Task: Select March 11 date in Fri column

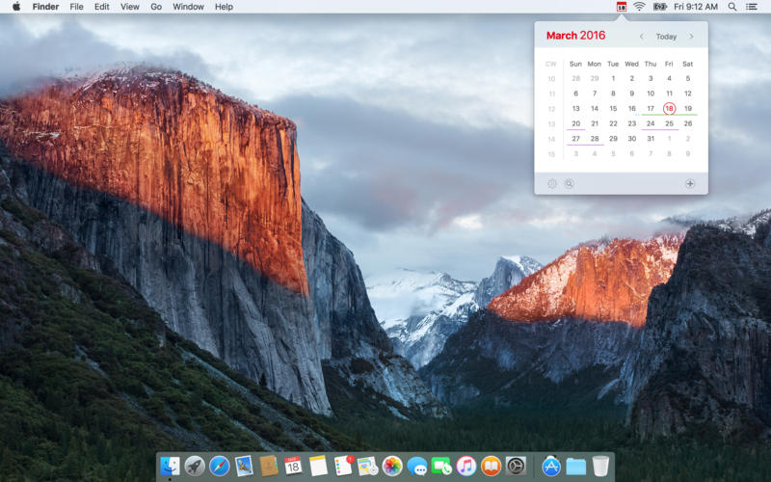Action: 669,94
